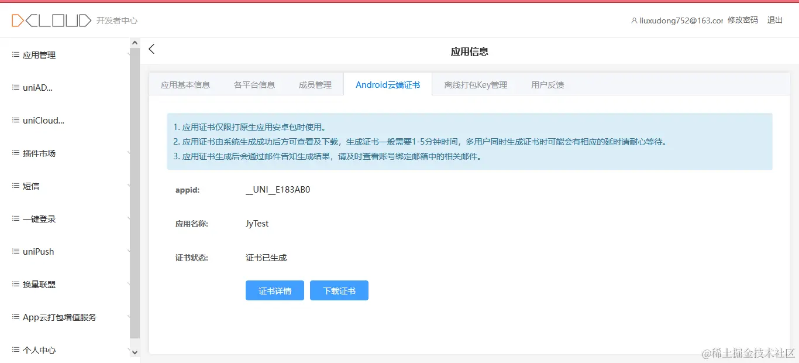Image resolution: width=799 pixels, height=363 pixels.
Task: Click the sidebar vertical scrollbar thumb
Action: pyautogui.click(x=135, y=193)
